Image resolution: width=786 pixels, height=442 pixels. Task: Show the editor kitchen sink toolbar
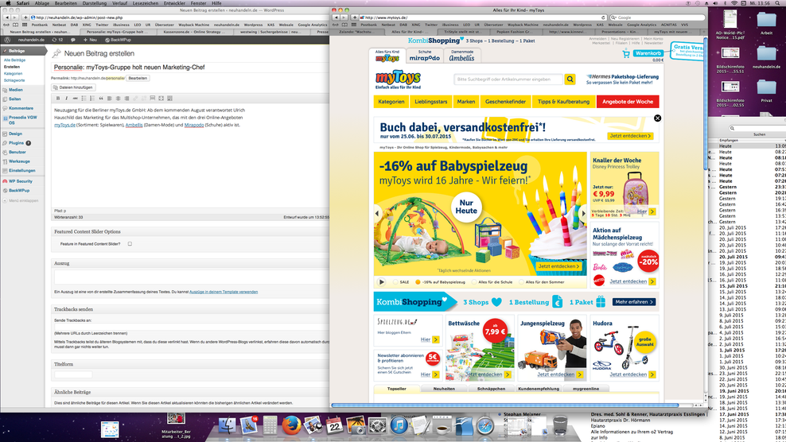(169, 99)
